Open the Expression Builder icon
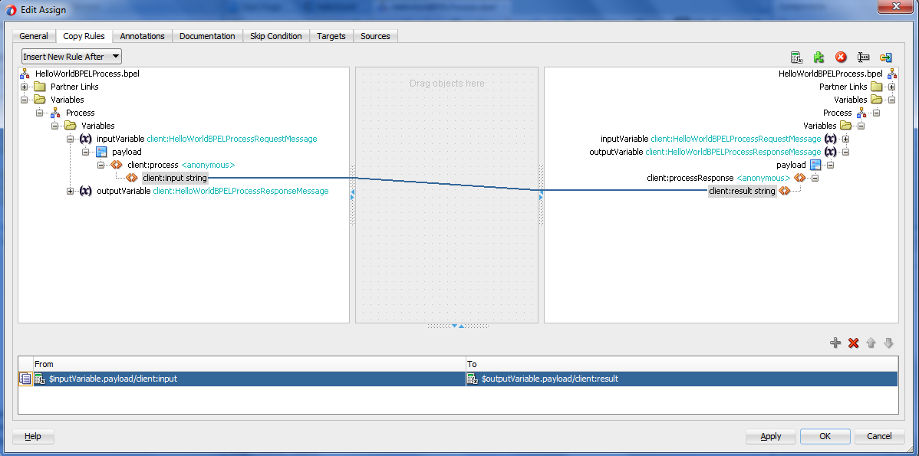Viewport: 919px width, 456px height. point(795,57)
